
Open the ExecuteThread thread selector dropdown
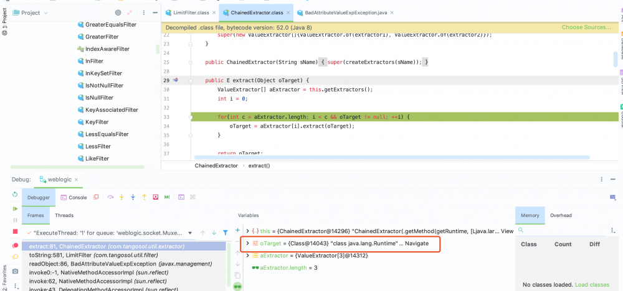[x=190, y=233]
